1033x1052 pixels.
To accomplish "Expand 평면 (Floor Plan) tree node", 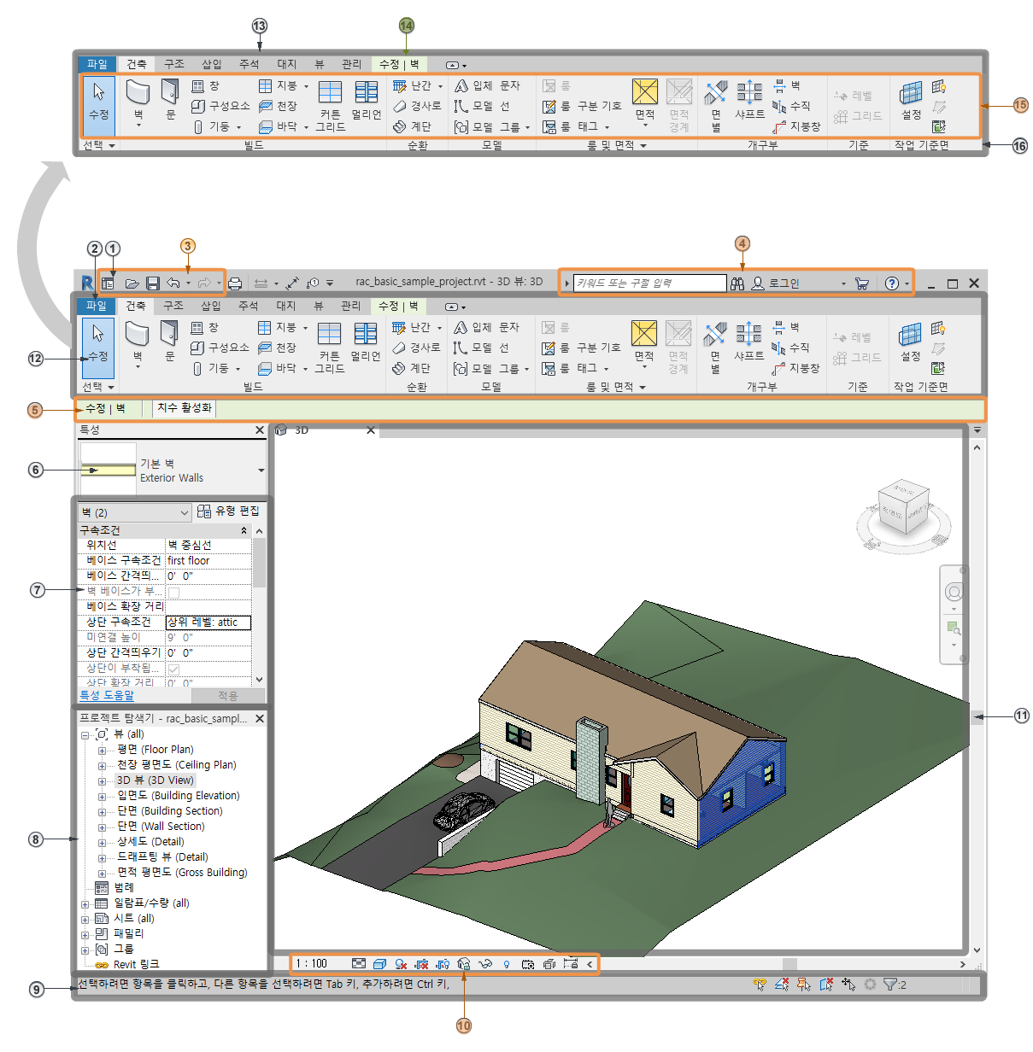I will coord(102,751).
